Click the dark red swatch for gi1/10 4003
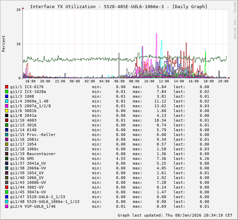The image size is (238, 220). pos(6,120)
